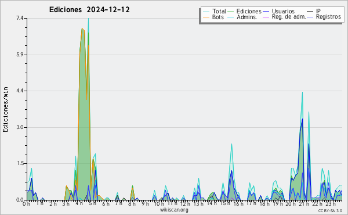Click the 7.4 y-axis value
Image resolution: width=348 pixels, height=215 pixels.
[20, 18]
